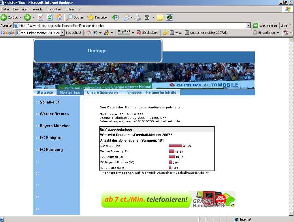Image resolution: width=294 pixels, height=222 pixels.
Task: Open the Favoriten star panel
Action: (x=98, y=17)
